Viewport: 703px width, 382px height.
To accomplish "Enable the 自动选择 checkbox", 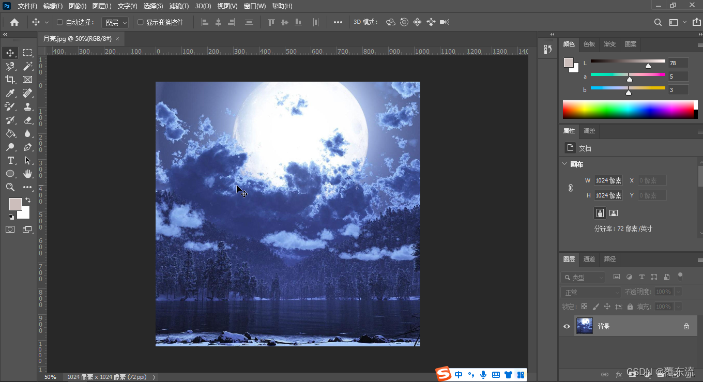I will [x=59, y=22].
